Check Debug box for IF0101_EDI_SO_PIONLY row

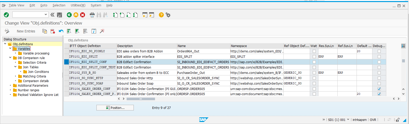tap(379, 51)
